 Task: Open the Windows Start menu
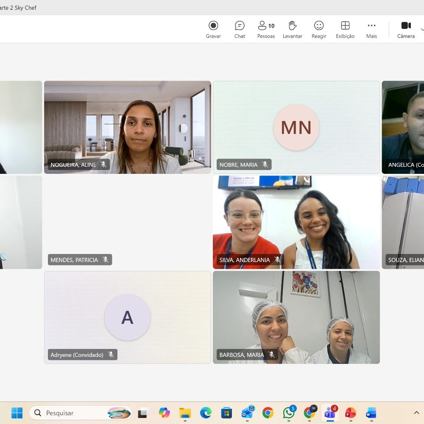tap(17, 413)
